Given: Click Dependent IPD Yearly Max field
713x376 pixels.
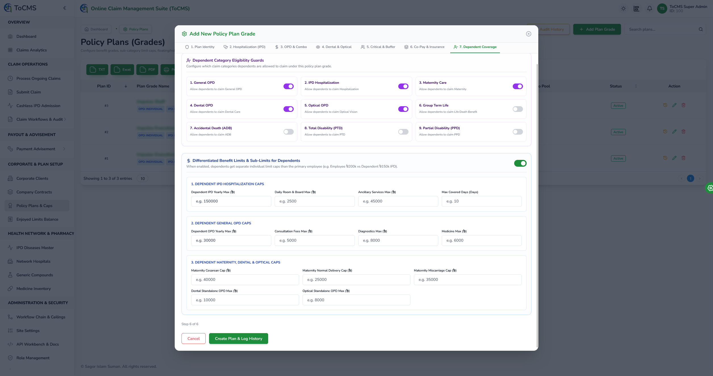Looking at the screenshot, I should tap(231, 201).
